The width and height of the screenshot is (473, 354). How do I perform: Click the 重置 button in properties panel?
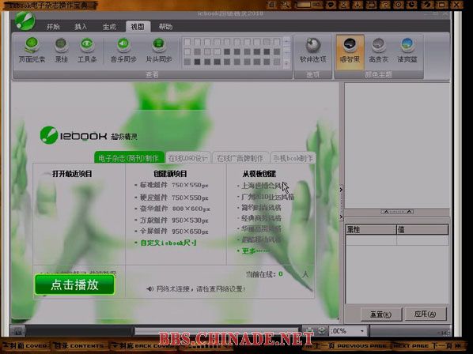[x=381, y=314]
